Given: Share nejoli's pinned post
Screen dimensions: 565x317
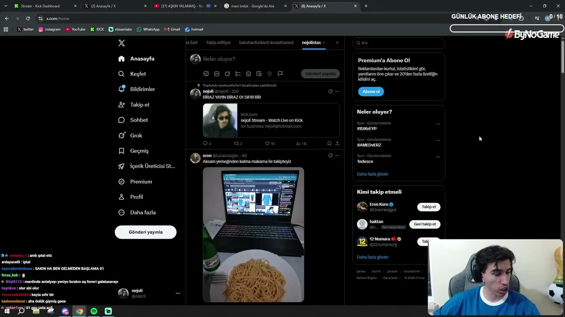Looking at the screenshot, I should coord(337,144).
